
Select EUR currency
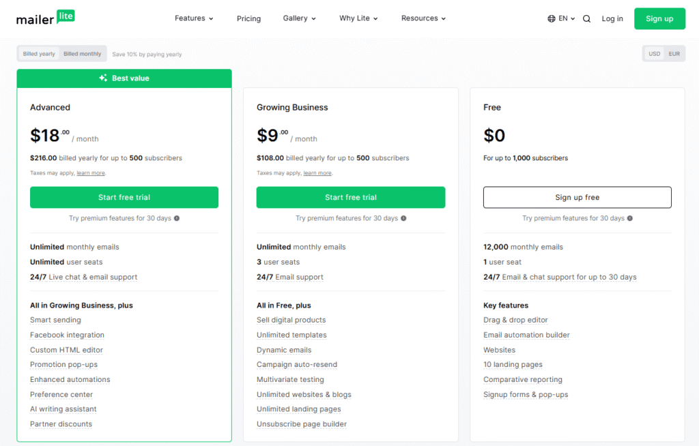tap(674, 54)
